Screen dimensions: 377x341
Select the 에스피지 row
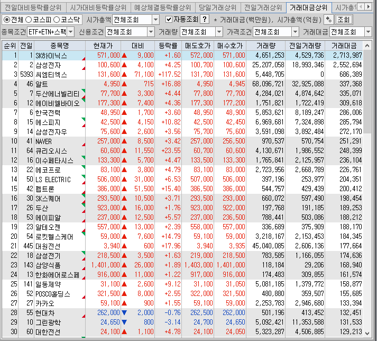[182, 122]
